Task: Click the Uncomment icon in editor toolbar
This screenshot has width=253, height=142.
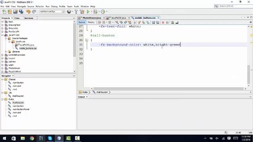Action: tap(177, 22)
